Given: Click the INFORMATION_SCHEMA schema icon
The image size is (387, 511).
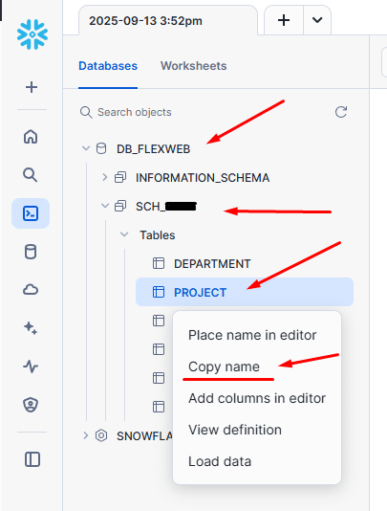Looking at the screenshot, I should 120,178.
